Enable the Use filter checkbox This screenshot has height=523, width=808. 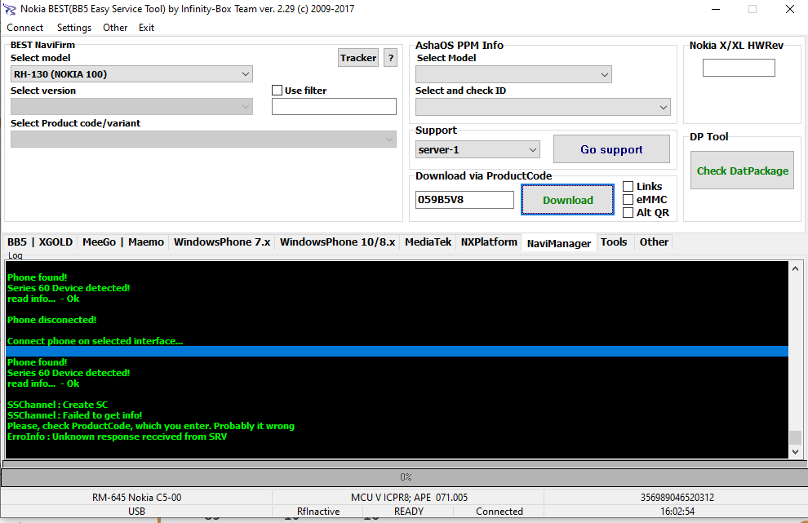277,91
